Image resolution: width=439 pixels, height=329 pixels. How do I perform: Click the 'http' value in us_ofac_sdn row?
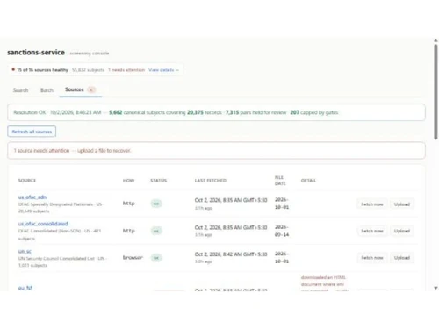click(129, 204)
